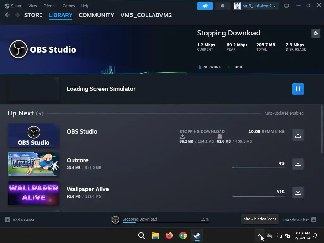
Task: Click the plus icon beside Add a Game
Action: [8, 220]
